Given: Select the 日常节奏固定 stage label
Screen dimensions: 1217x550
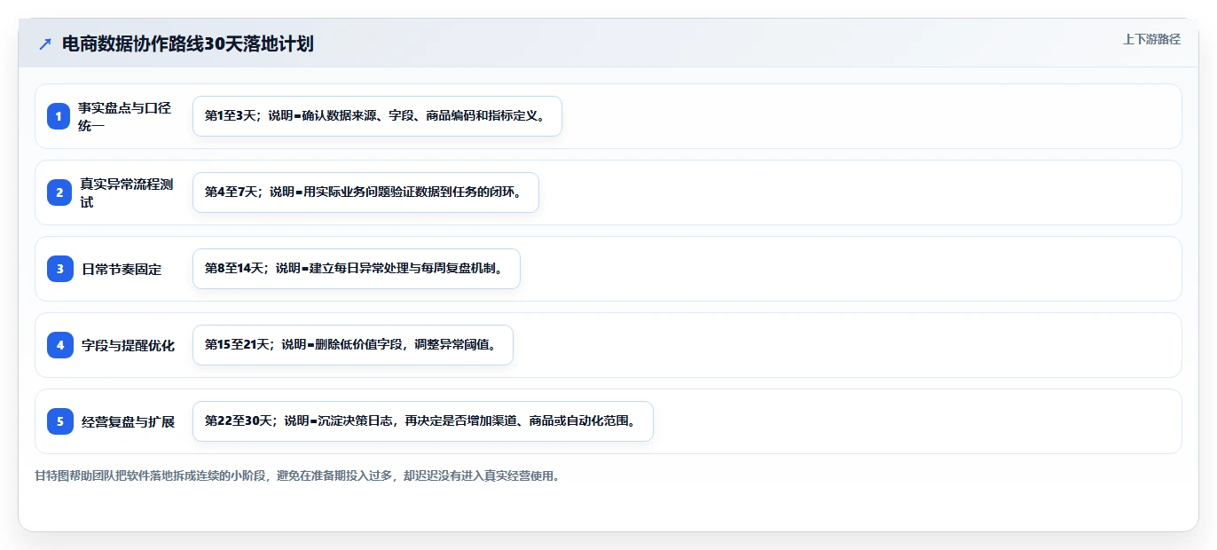Looking at the screenshot, I should (122, 269).
